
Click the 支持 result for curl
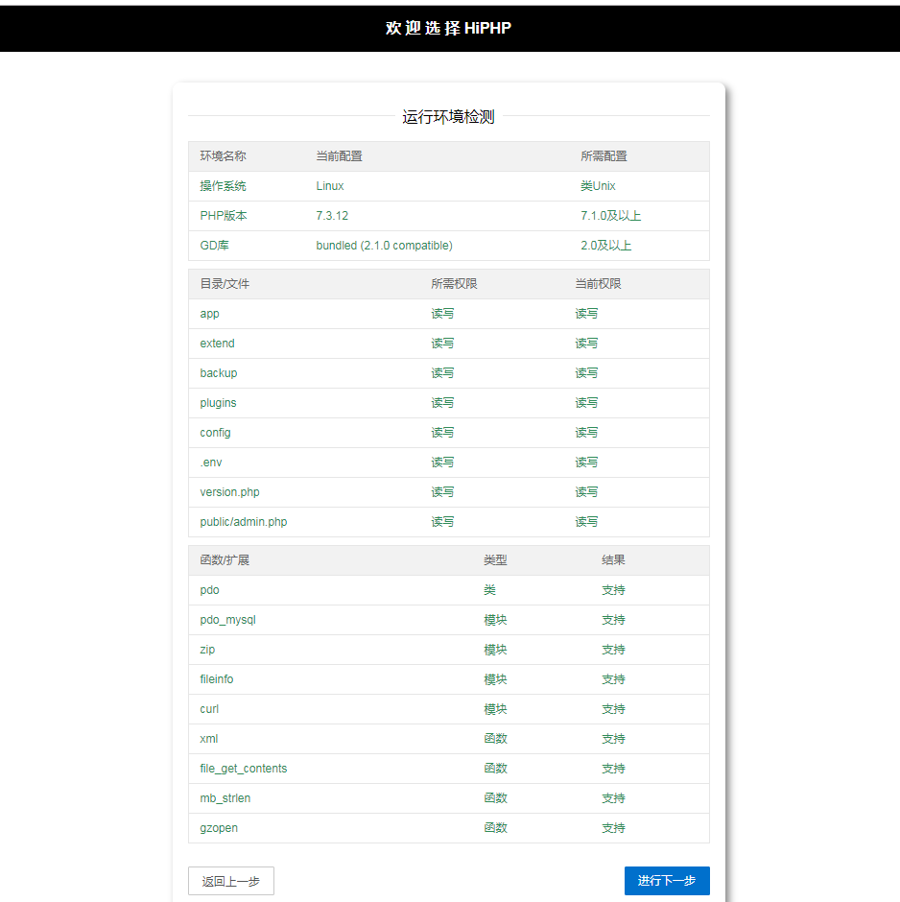pos(614,709)
